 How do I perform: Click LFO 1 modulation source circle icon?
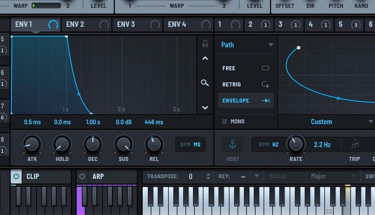tap(236, 25)
